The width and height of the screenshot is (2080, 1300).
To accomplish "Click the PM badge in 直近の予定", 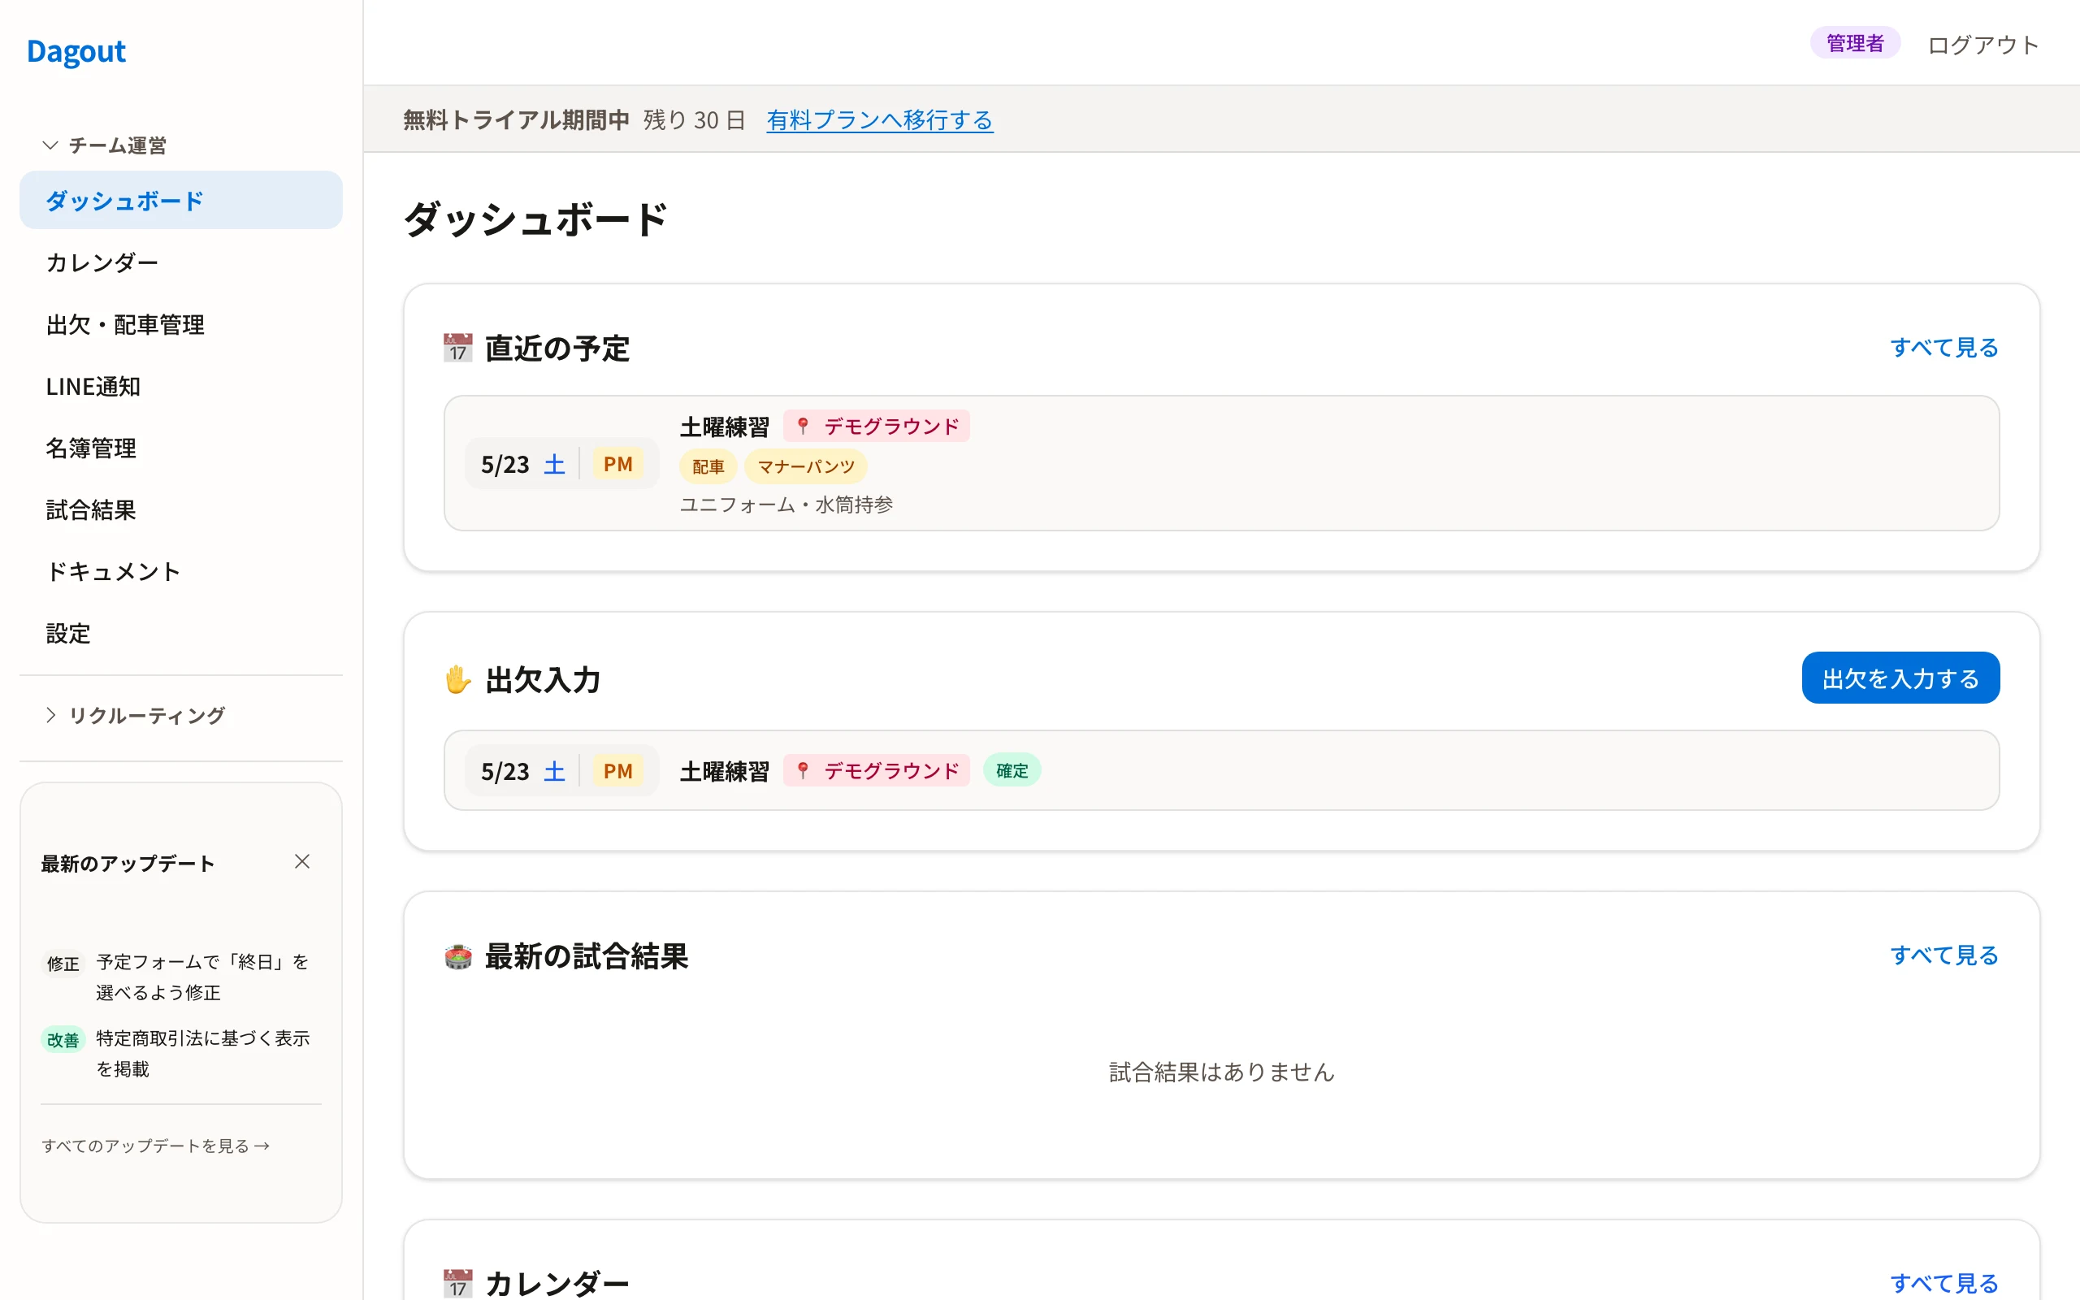I will pos(618,464).
